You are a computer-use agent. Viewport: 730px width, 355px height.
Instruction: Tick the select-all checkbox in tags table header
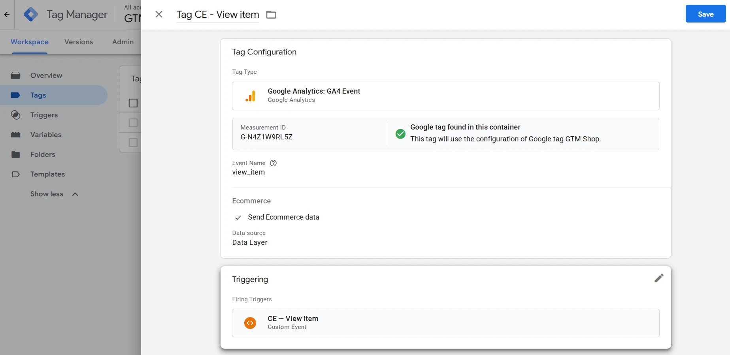click(133, 103)
